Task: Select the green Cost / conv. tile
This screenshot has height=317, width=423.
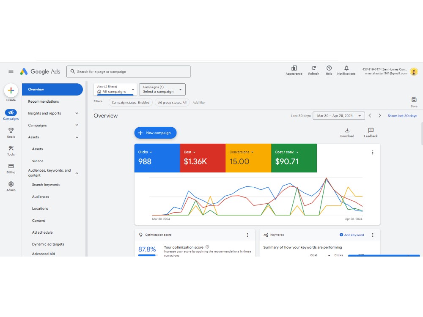Action: tap(294, 158)
